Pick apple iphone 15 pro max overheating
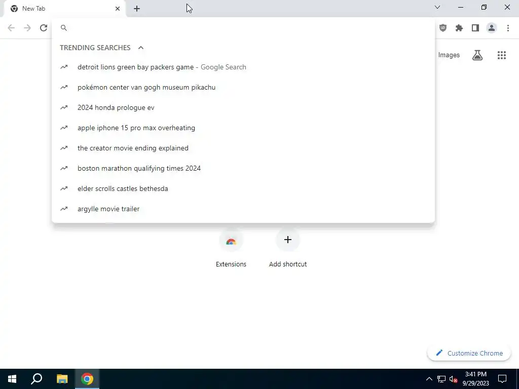The image size is (519, 389). pos(243,128)
